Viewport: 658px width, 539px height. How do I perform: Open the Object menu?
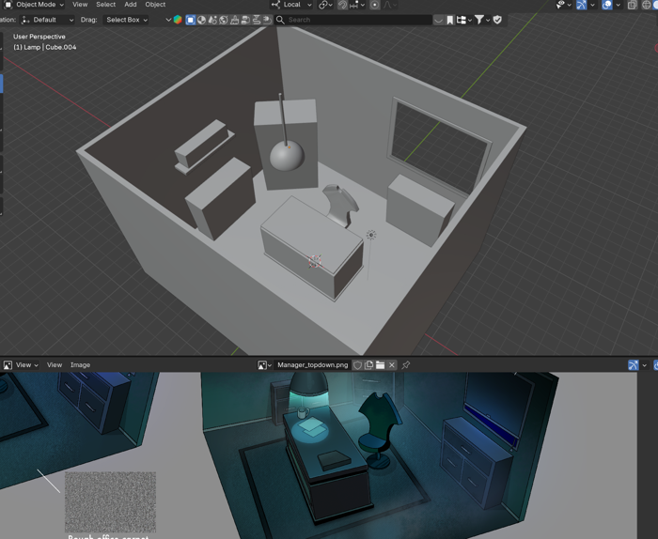tap(155, 5)
